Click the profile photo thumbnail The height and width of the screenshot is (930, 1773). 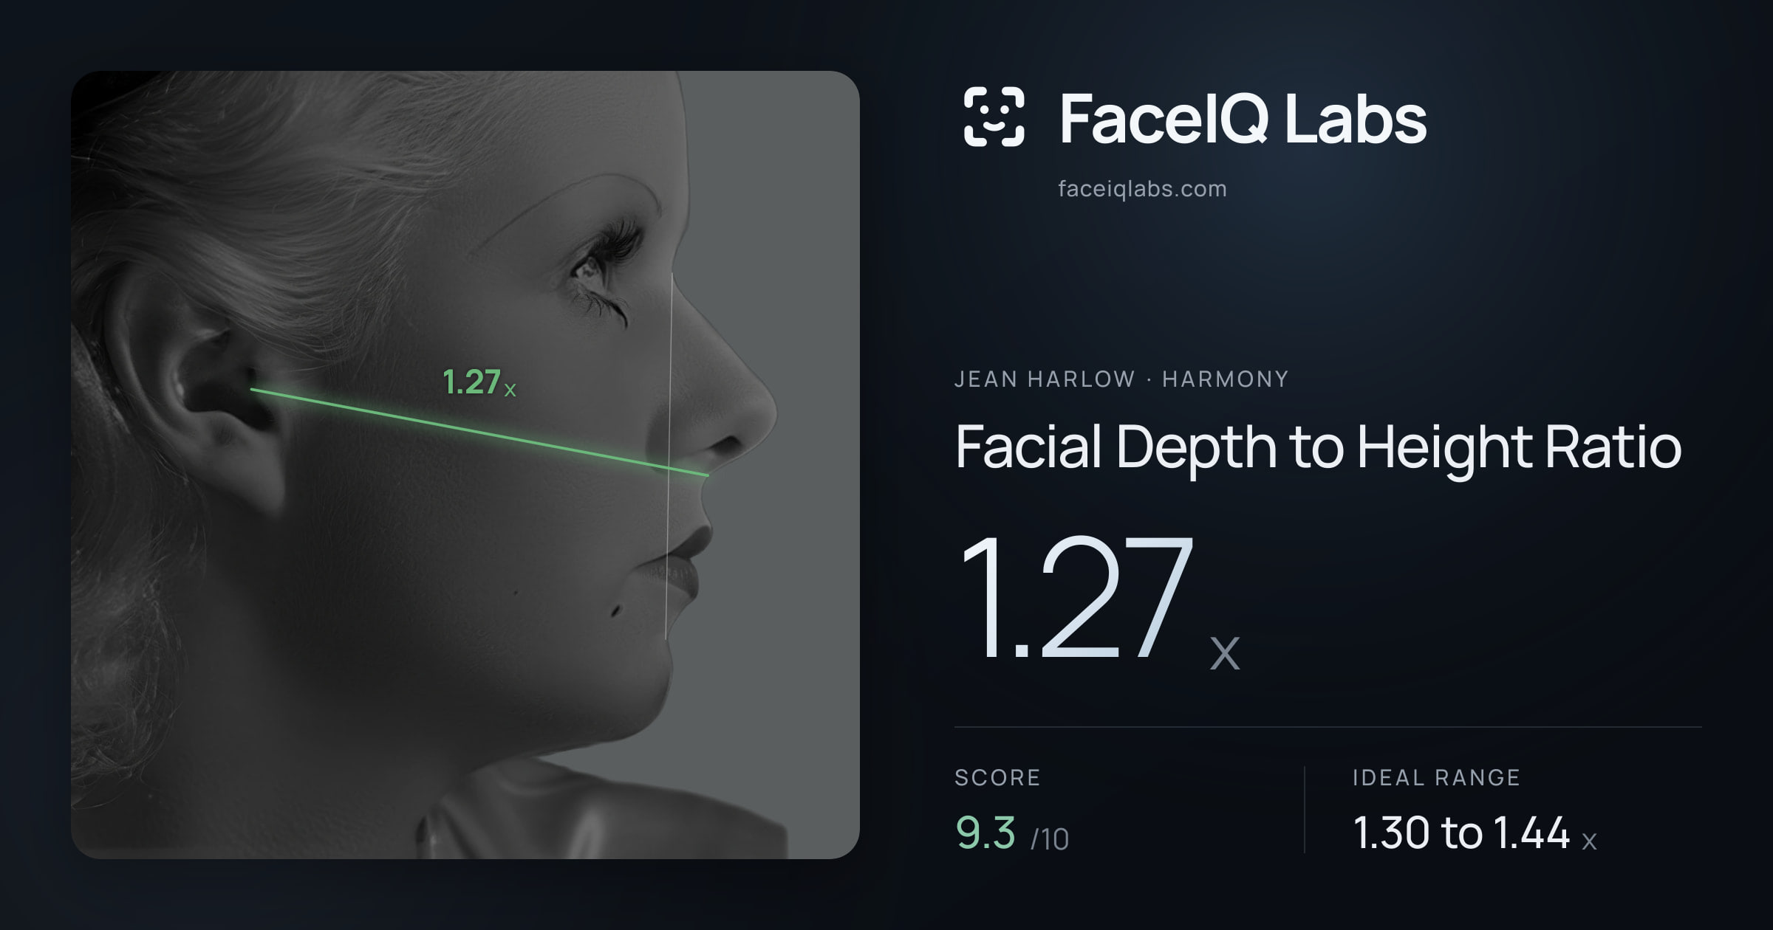click(x=465, y=465)
